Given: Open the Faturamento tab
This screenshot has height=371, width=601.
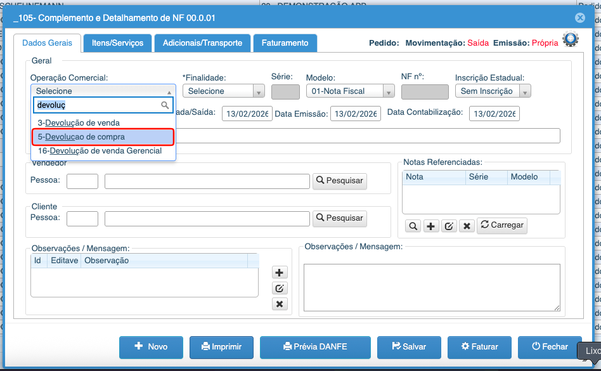Looking at the screenshot, I should [285, 43].
